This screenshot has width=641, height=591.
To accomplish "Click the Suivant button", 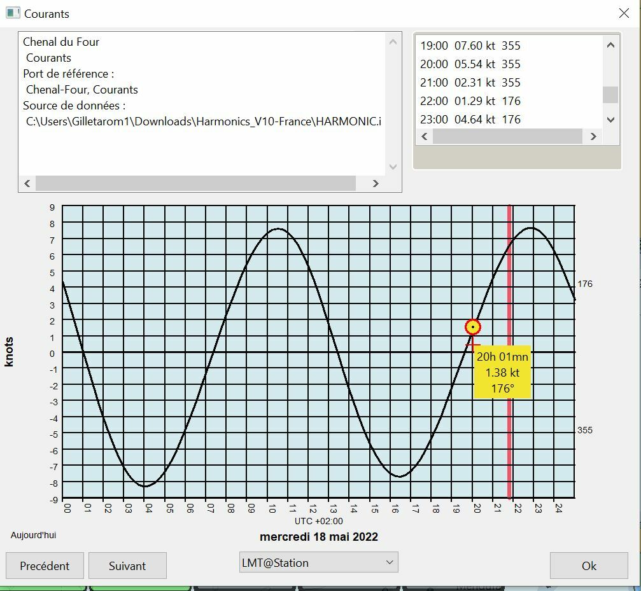I will coord(127,566).
